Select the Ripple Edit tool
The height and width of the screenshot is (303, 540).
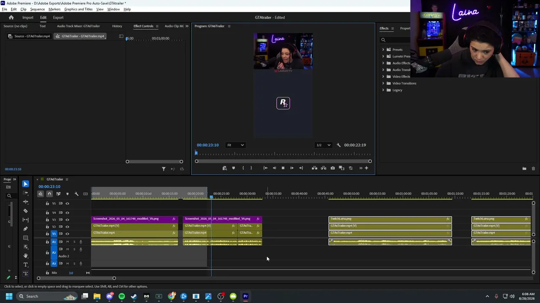coord(25,202)
